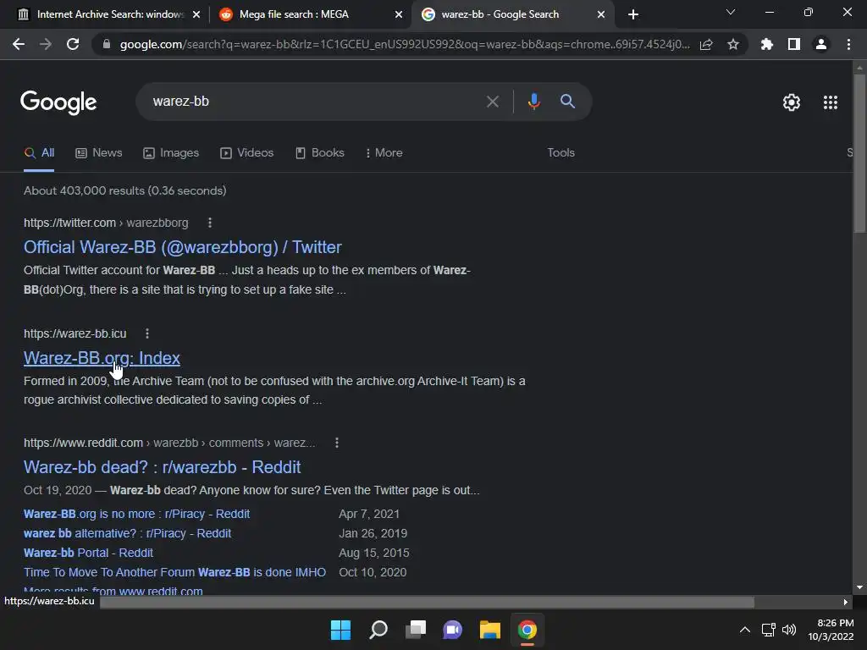Submit search with the magnifier icon
This screenshot has height=650, width=867.
[x=567, y=102]
